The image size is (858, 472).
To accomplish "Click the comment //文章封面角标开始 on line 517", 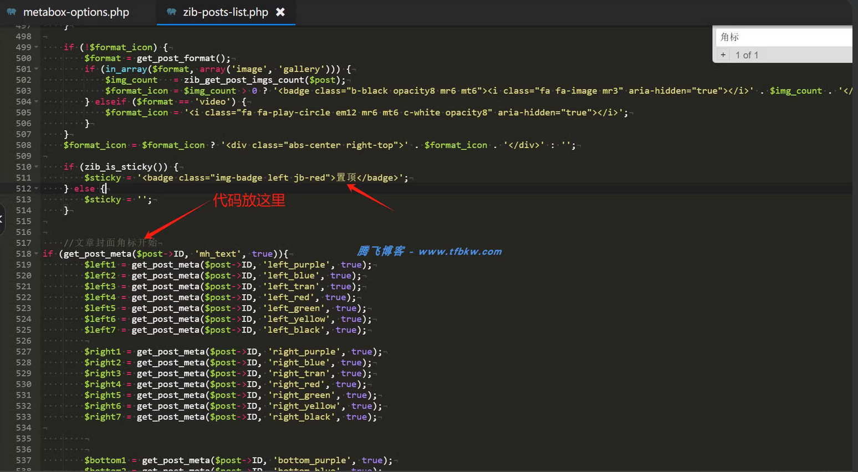I will point(110,243).
